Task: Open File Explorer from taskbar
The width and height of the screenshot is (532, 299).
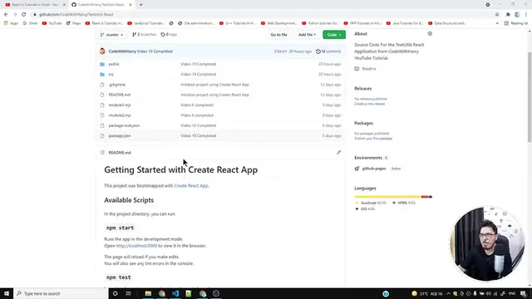Action: coord(148,293)
